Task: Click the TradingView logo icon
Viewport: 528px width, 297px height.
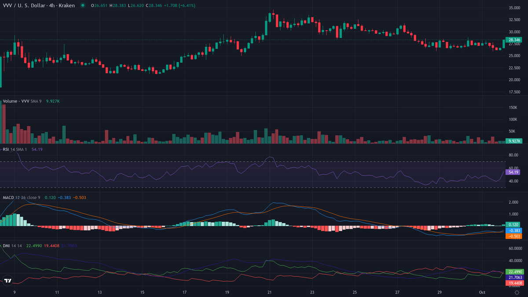Action: coord(7,280)
